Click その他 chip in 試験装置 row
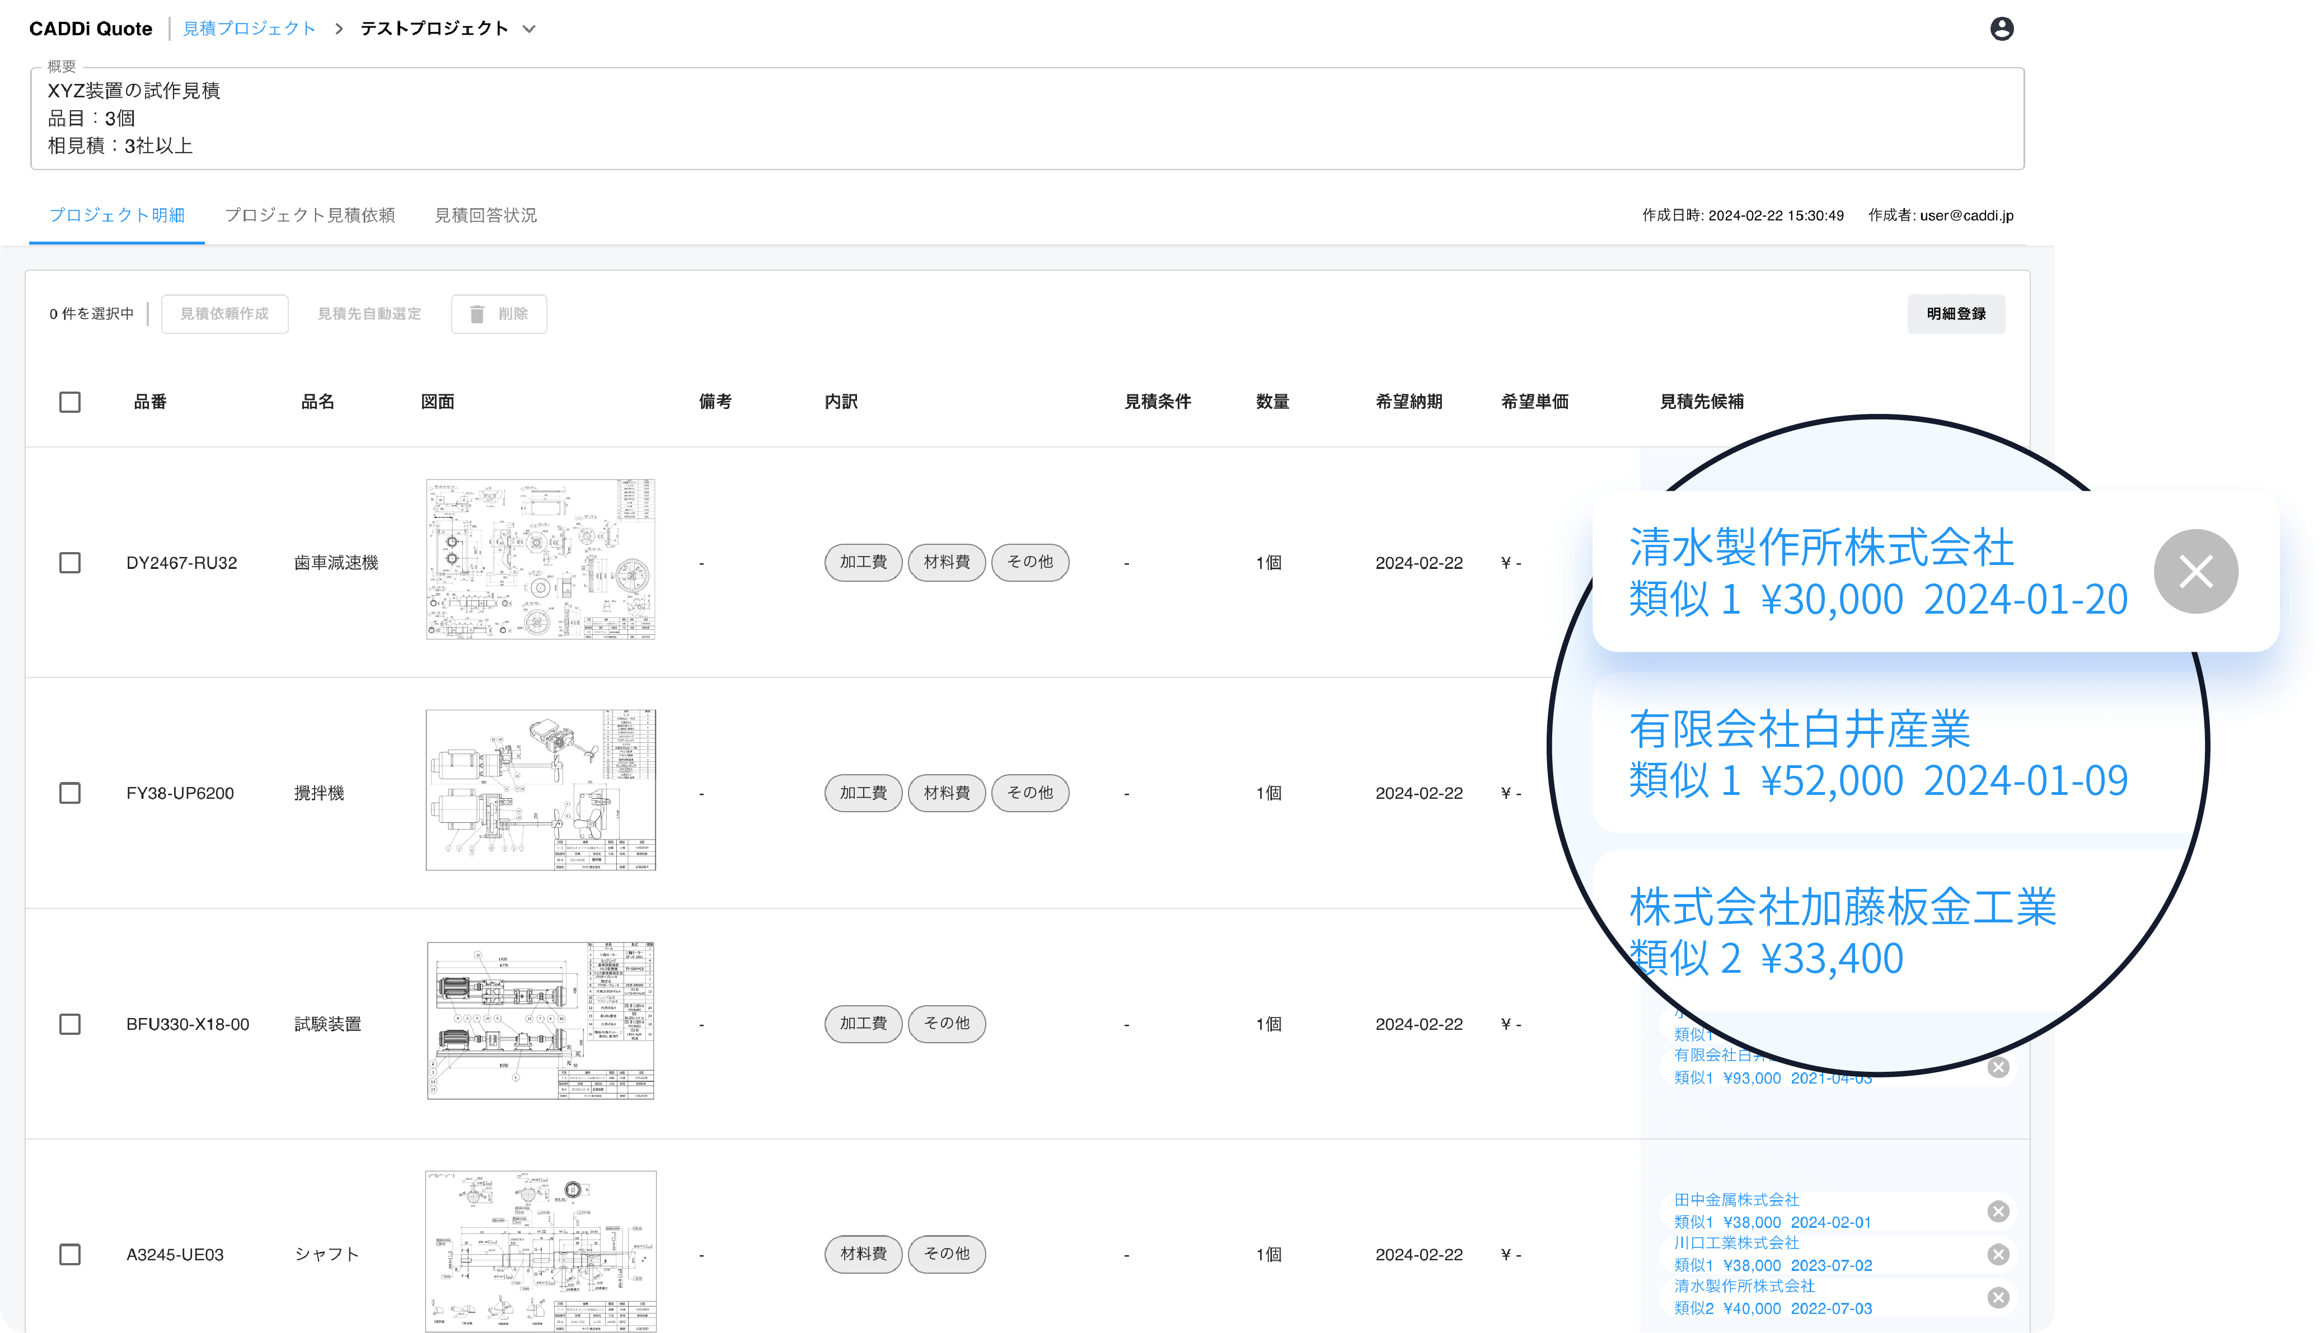The height and width of the screenshot is (1333, 2323). [946, 1024]
